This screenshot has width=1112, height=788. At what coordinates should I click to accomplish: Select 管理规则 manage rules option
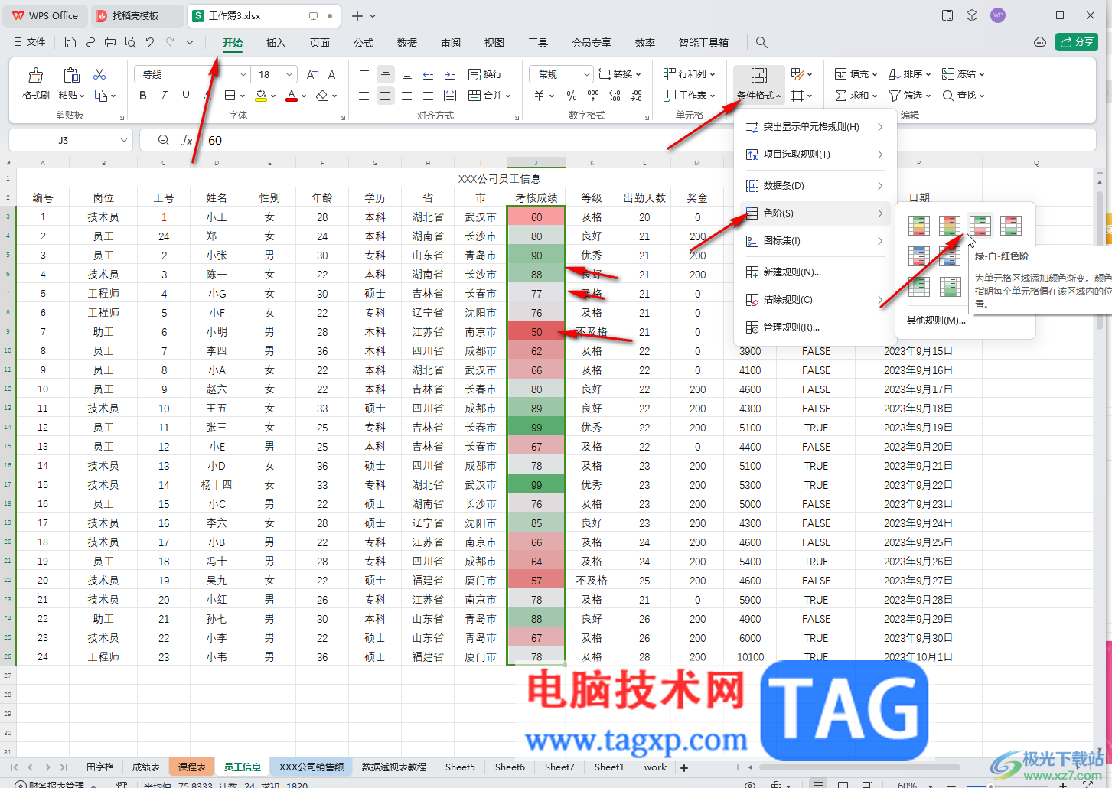click(815, 327)
